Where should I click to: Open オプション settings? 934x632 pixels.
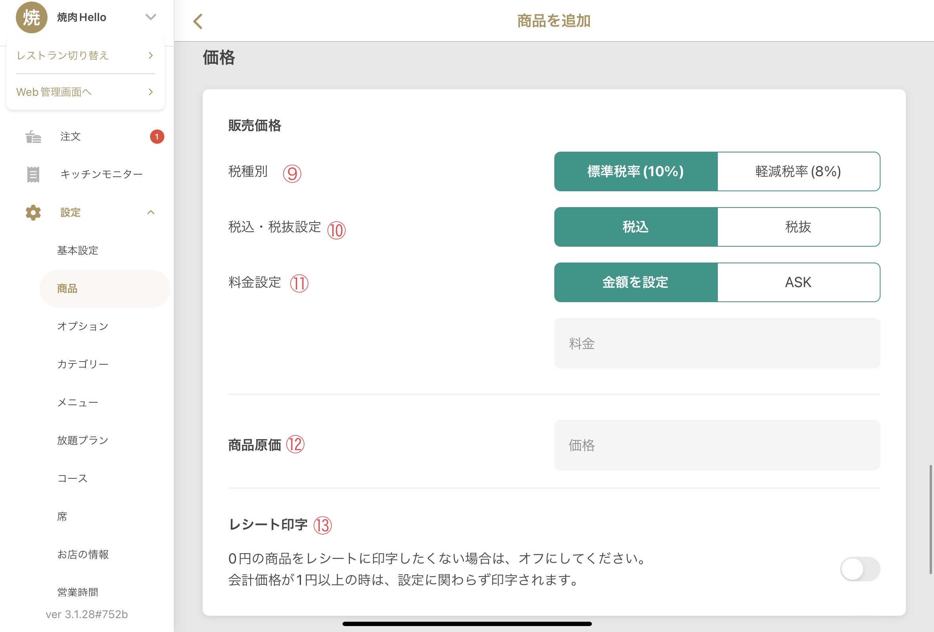[83, 326]
